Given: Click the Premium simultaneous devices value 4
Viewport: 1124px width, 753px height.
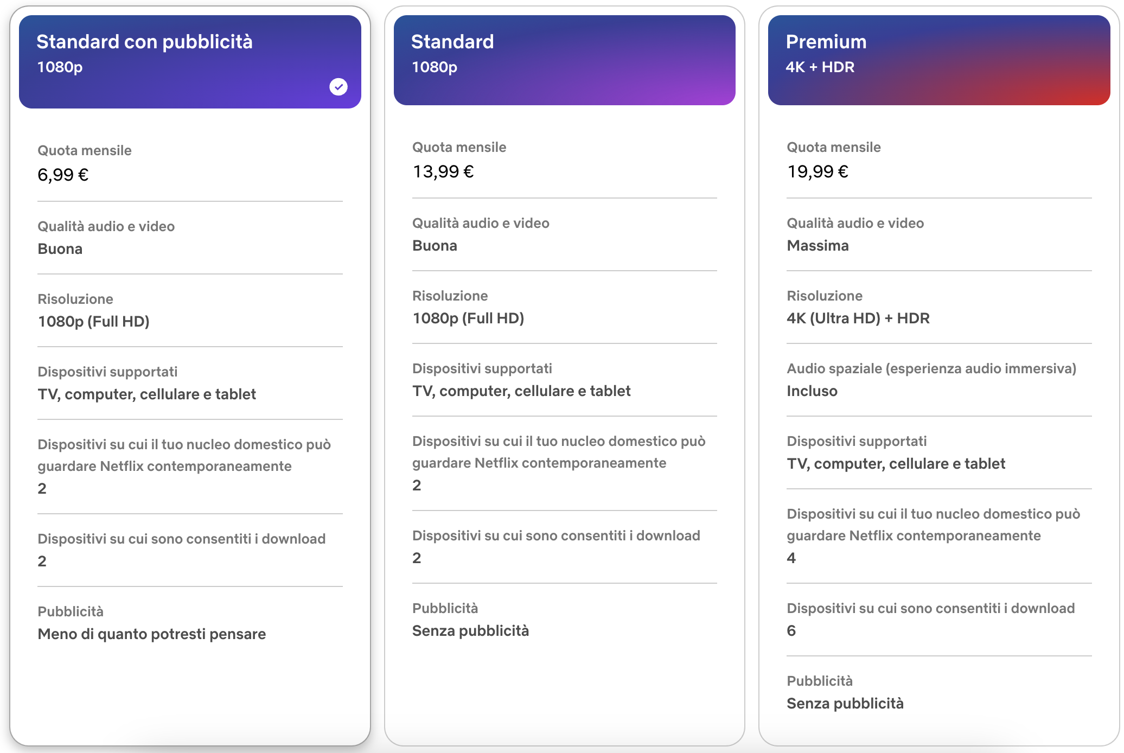Looking at the screenshot, I should 791,558.
